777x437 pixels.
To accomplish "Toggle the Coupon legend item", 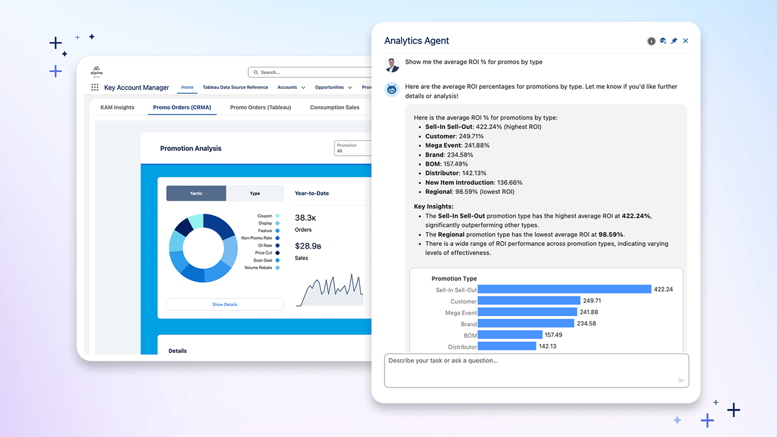I will 277,216.
